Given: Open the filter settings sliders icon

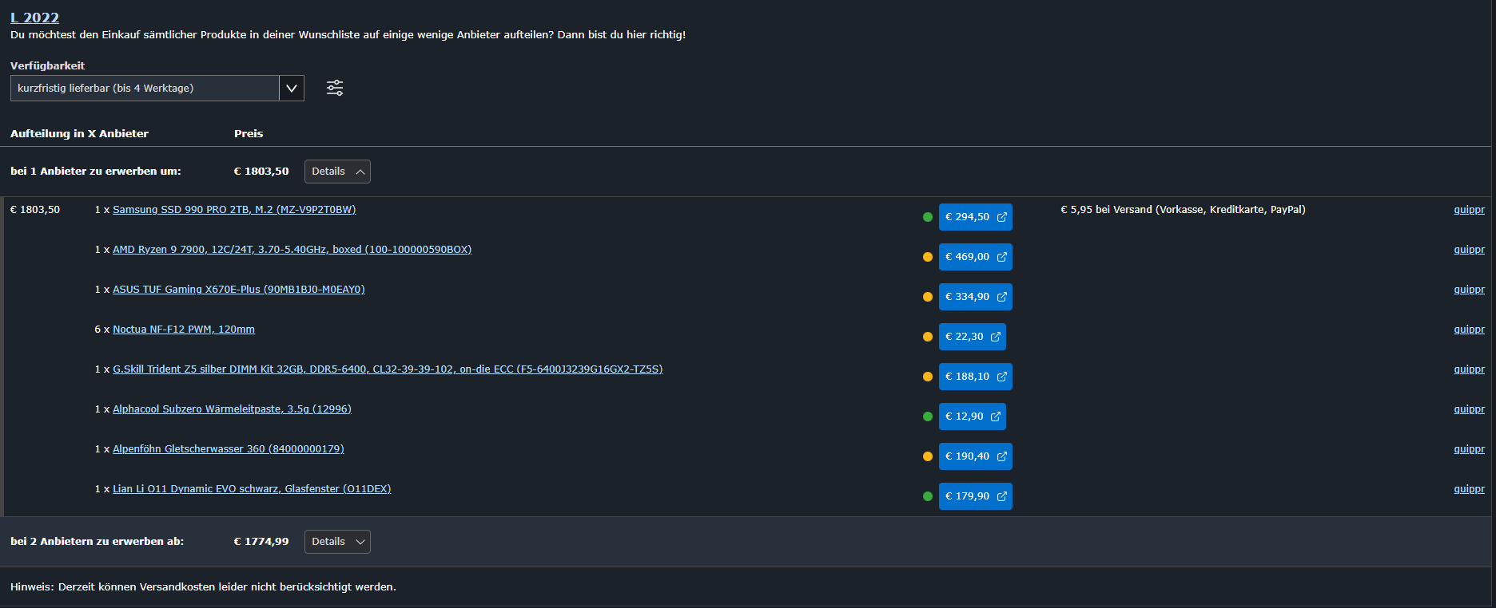Looking at the screenshot, I should 335,88.
